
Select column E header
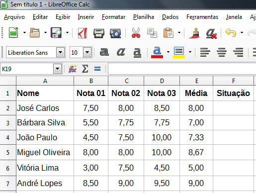pyautogui.click(x=196, y=81)
